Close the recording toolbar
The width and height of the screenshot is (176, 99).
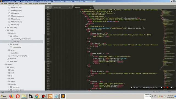coord(174,87)
